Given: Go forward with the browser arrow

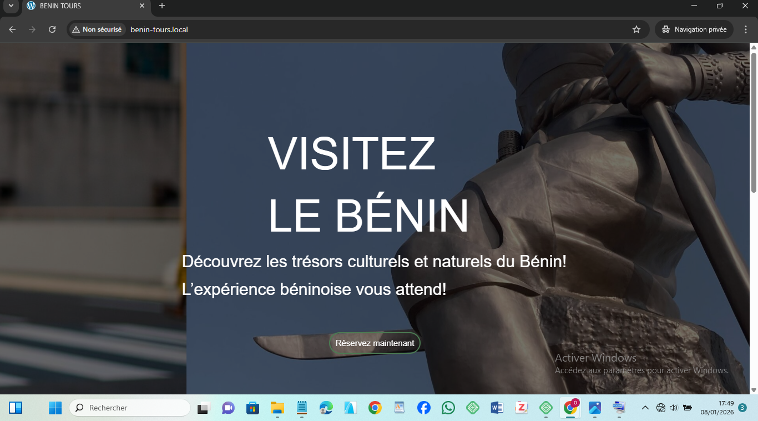Looking at the screenshot, I should [x=32, y=29].
